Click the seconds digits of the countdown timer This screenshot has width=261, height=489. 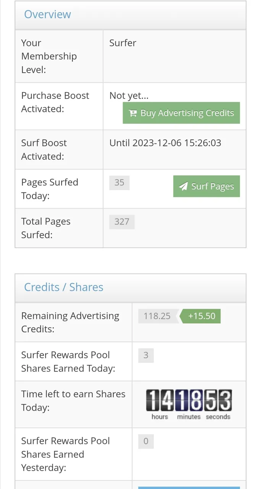coord(218,400)
